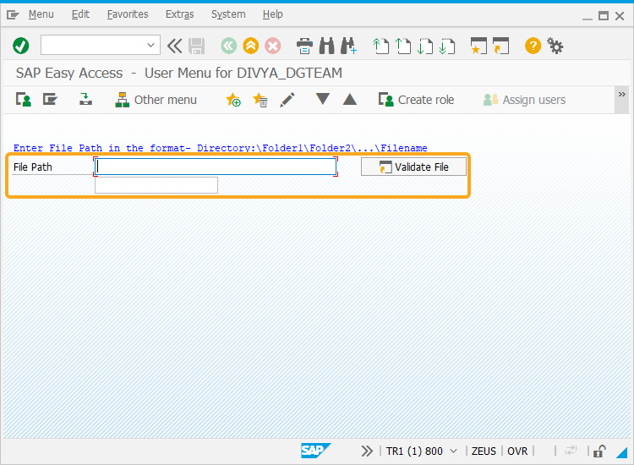Create New Session window icon
This screenshot has height=465, width=634.
(x=478, y=46)
